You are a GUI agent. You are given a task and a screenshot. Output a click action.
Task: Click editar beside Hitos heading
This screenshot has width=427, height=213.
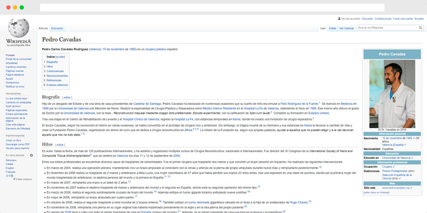pyautogui.click(x=60, y=145)
